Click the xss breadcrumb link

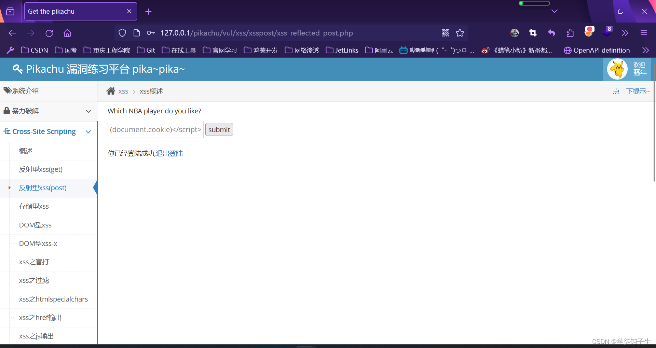click(123, 92)
